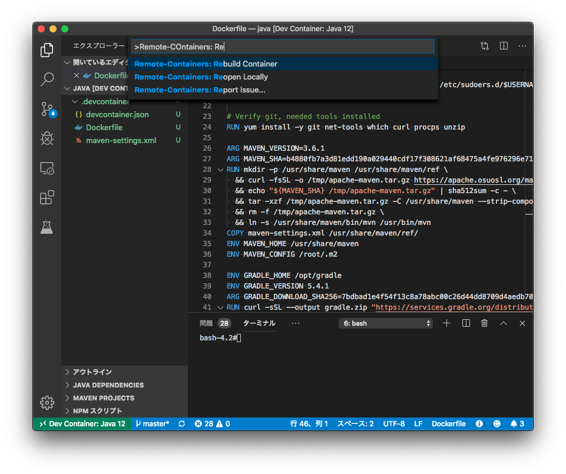566x474 pixels.
Task: Click the エクスプローラー sidebar title
Action: (98, 46)
